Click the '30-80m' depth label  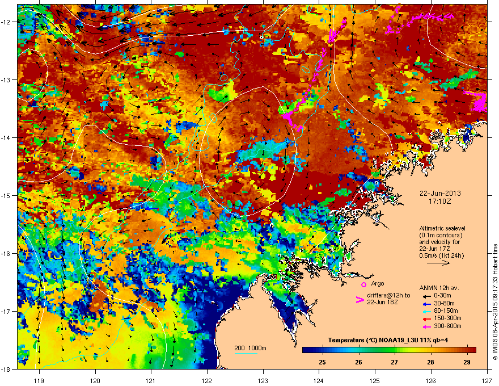(444, 303)
